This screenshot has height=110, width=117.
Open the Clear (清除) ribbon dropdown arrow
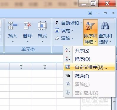(x=72, y=38)
